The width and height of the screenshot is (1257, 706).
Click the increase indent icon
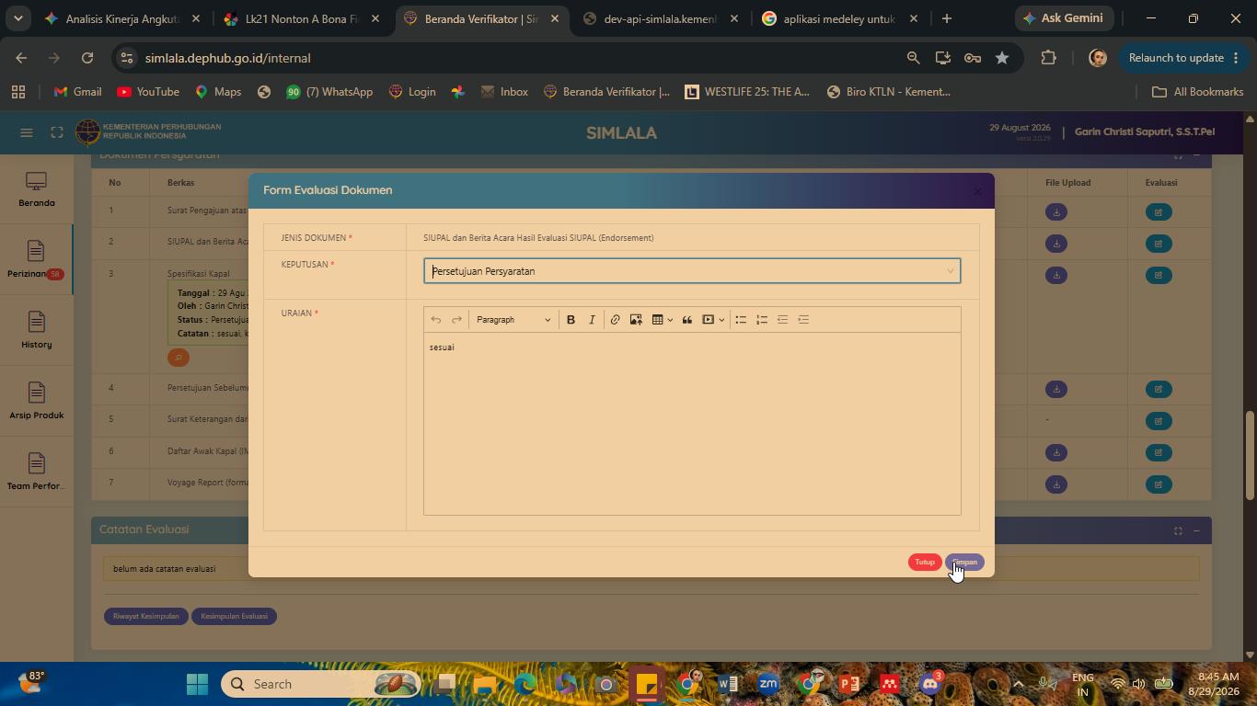coord(803,320)
